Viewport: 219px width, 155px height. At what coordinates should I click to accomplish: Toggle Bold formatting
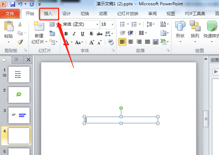click(x=66, y=34)
